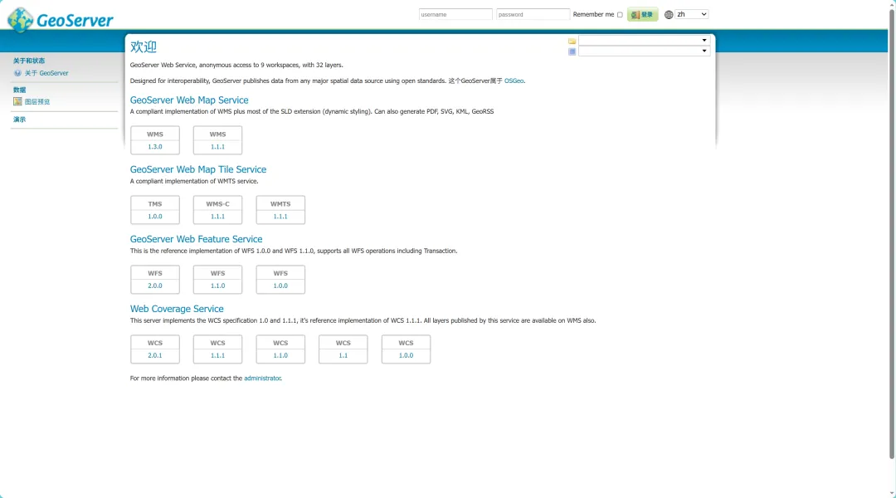Focus the password input field
The height and width of the screenshot is (498, 896).
533,14
